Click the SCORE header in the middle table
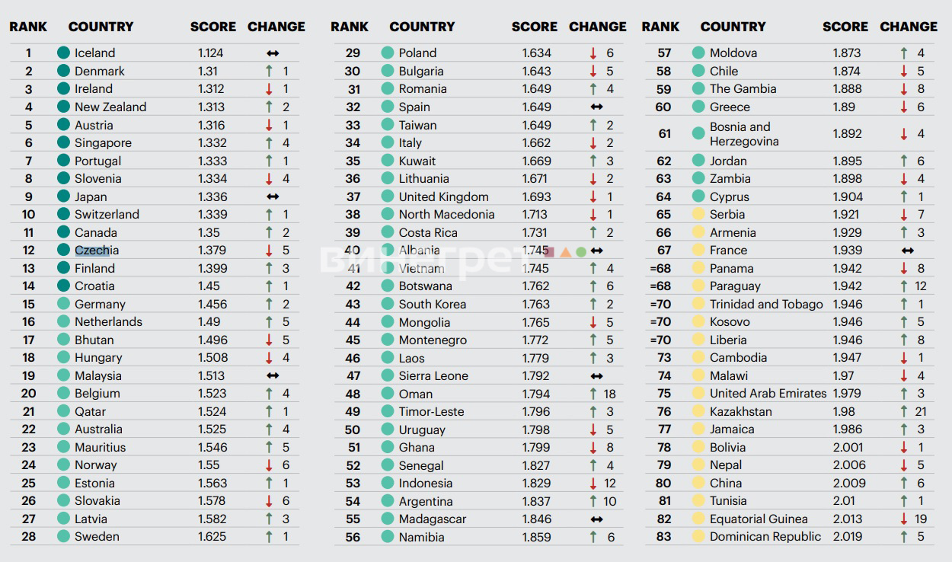This screenshot has height=562, width=952. point(535,27)
